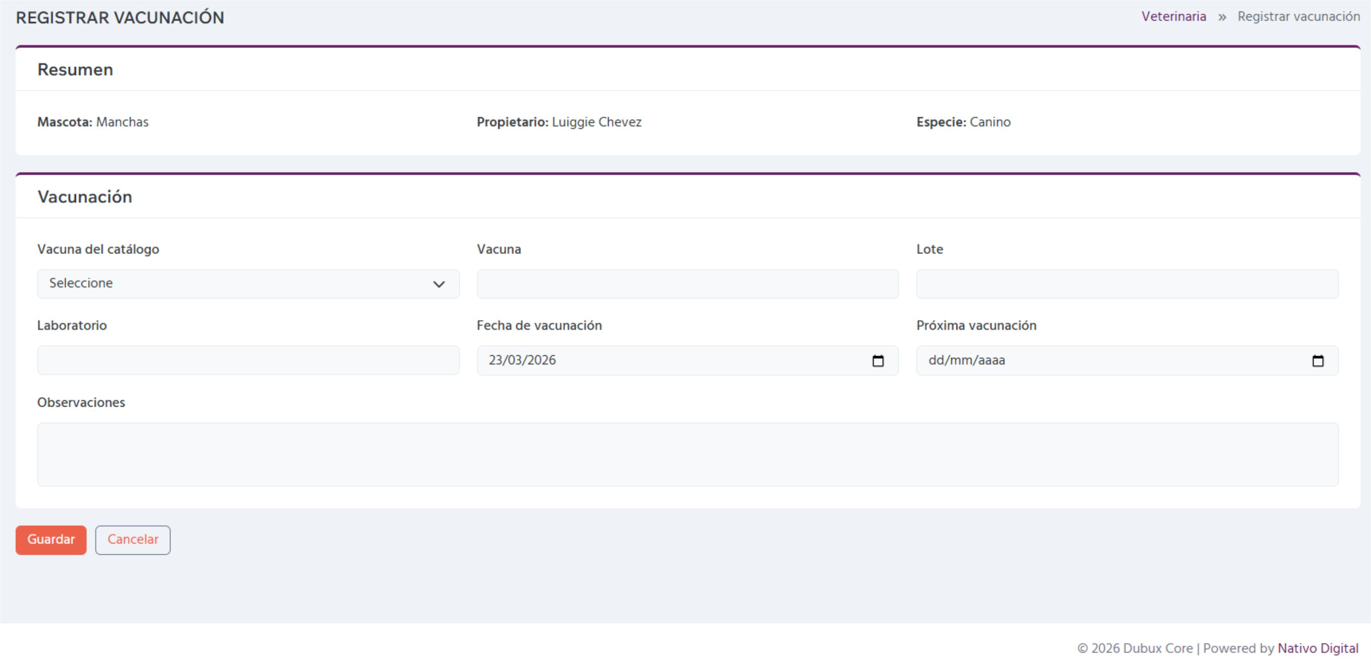
Task: Open the Veterinaria breadcrumb link
Action: tap(1174, 16)
